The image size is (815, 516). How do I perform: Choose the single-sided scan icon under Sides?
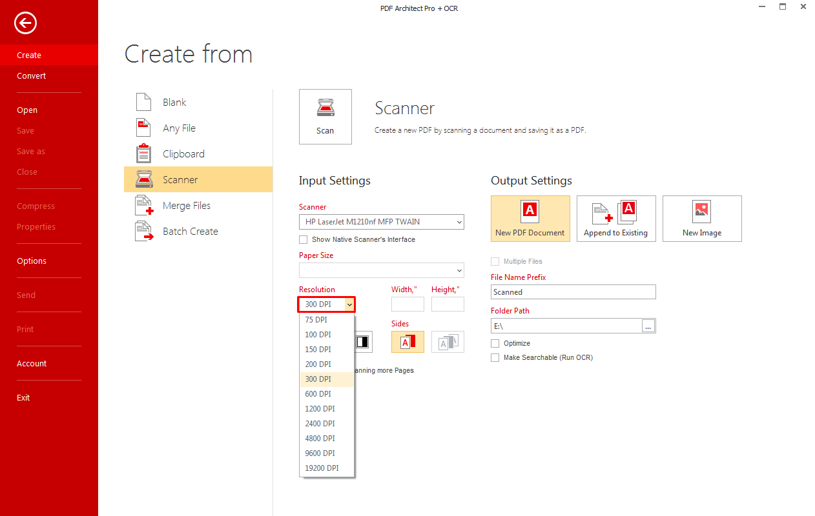pos(407,342)
